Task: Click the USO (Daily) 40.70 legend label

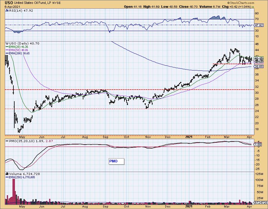Action: coord(24,43)
